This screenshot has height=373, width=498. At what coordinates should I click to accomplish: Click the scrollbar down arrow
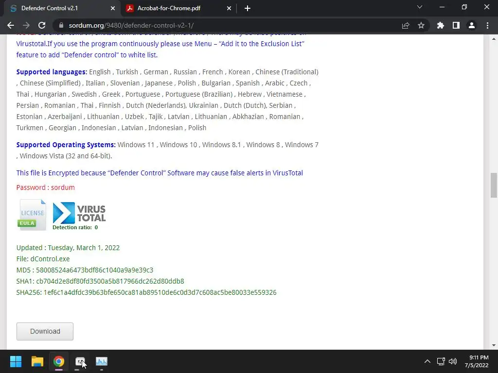click(494, 345)
